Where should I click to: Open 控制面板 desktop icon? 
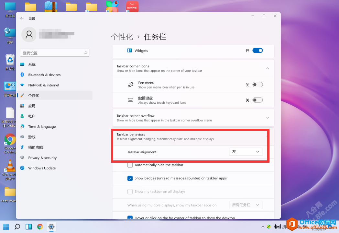point(10,89)
